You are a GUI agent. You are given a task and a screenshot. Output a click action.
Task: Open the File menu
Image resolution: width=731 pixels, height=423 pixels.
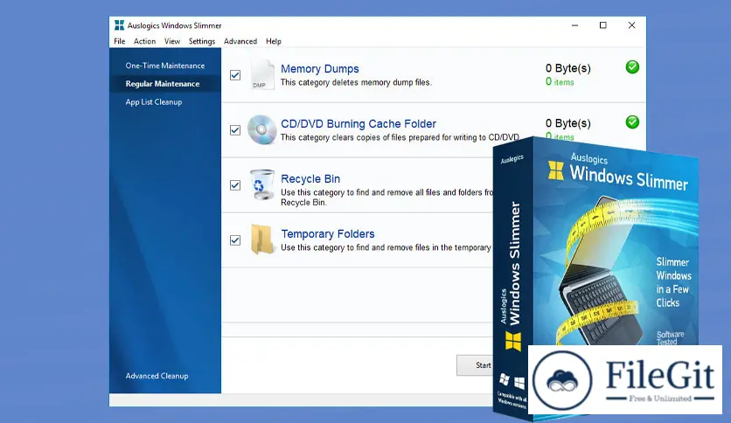(x=119, y=41)
